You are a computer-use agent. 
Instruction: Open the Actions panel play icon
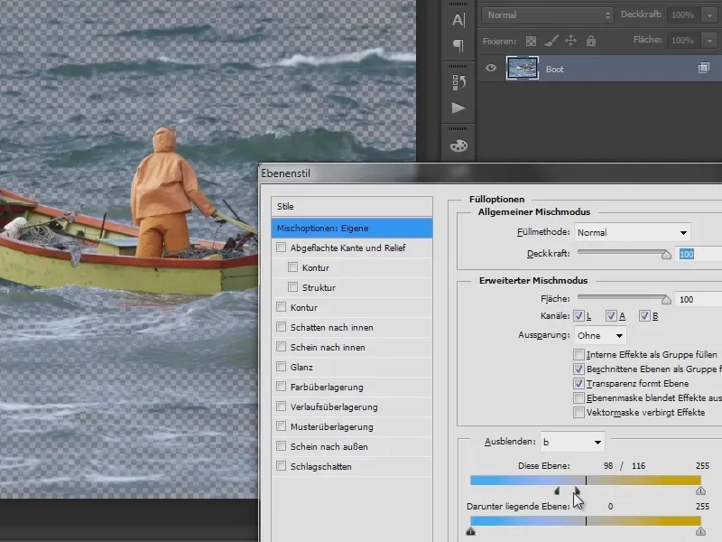pos(458,108)
